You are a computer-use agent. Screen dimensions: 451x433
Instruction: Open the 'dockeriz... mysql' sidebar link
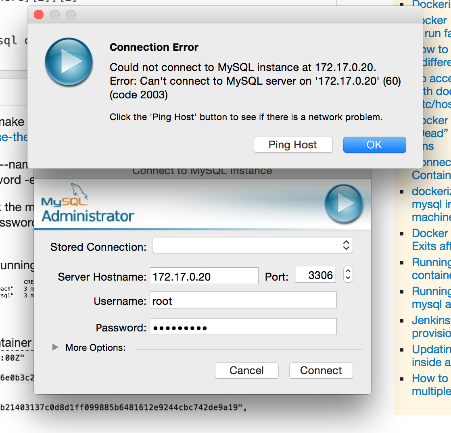[431, 204]
